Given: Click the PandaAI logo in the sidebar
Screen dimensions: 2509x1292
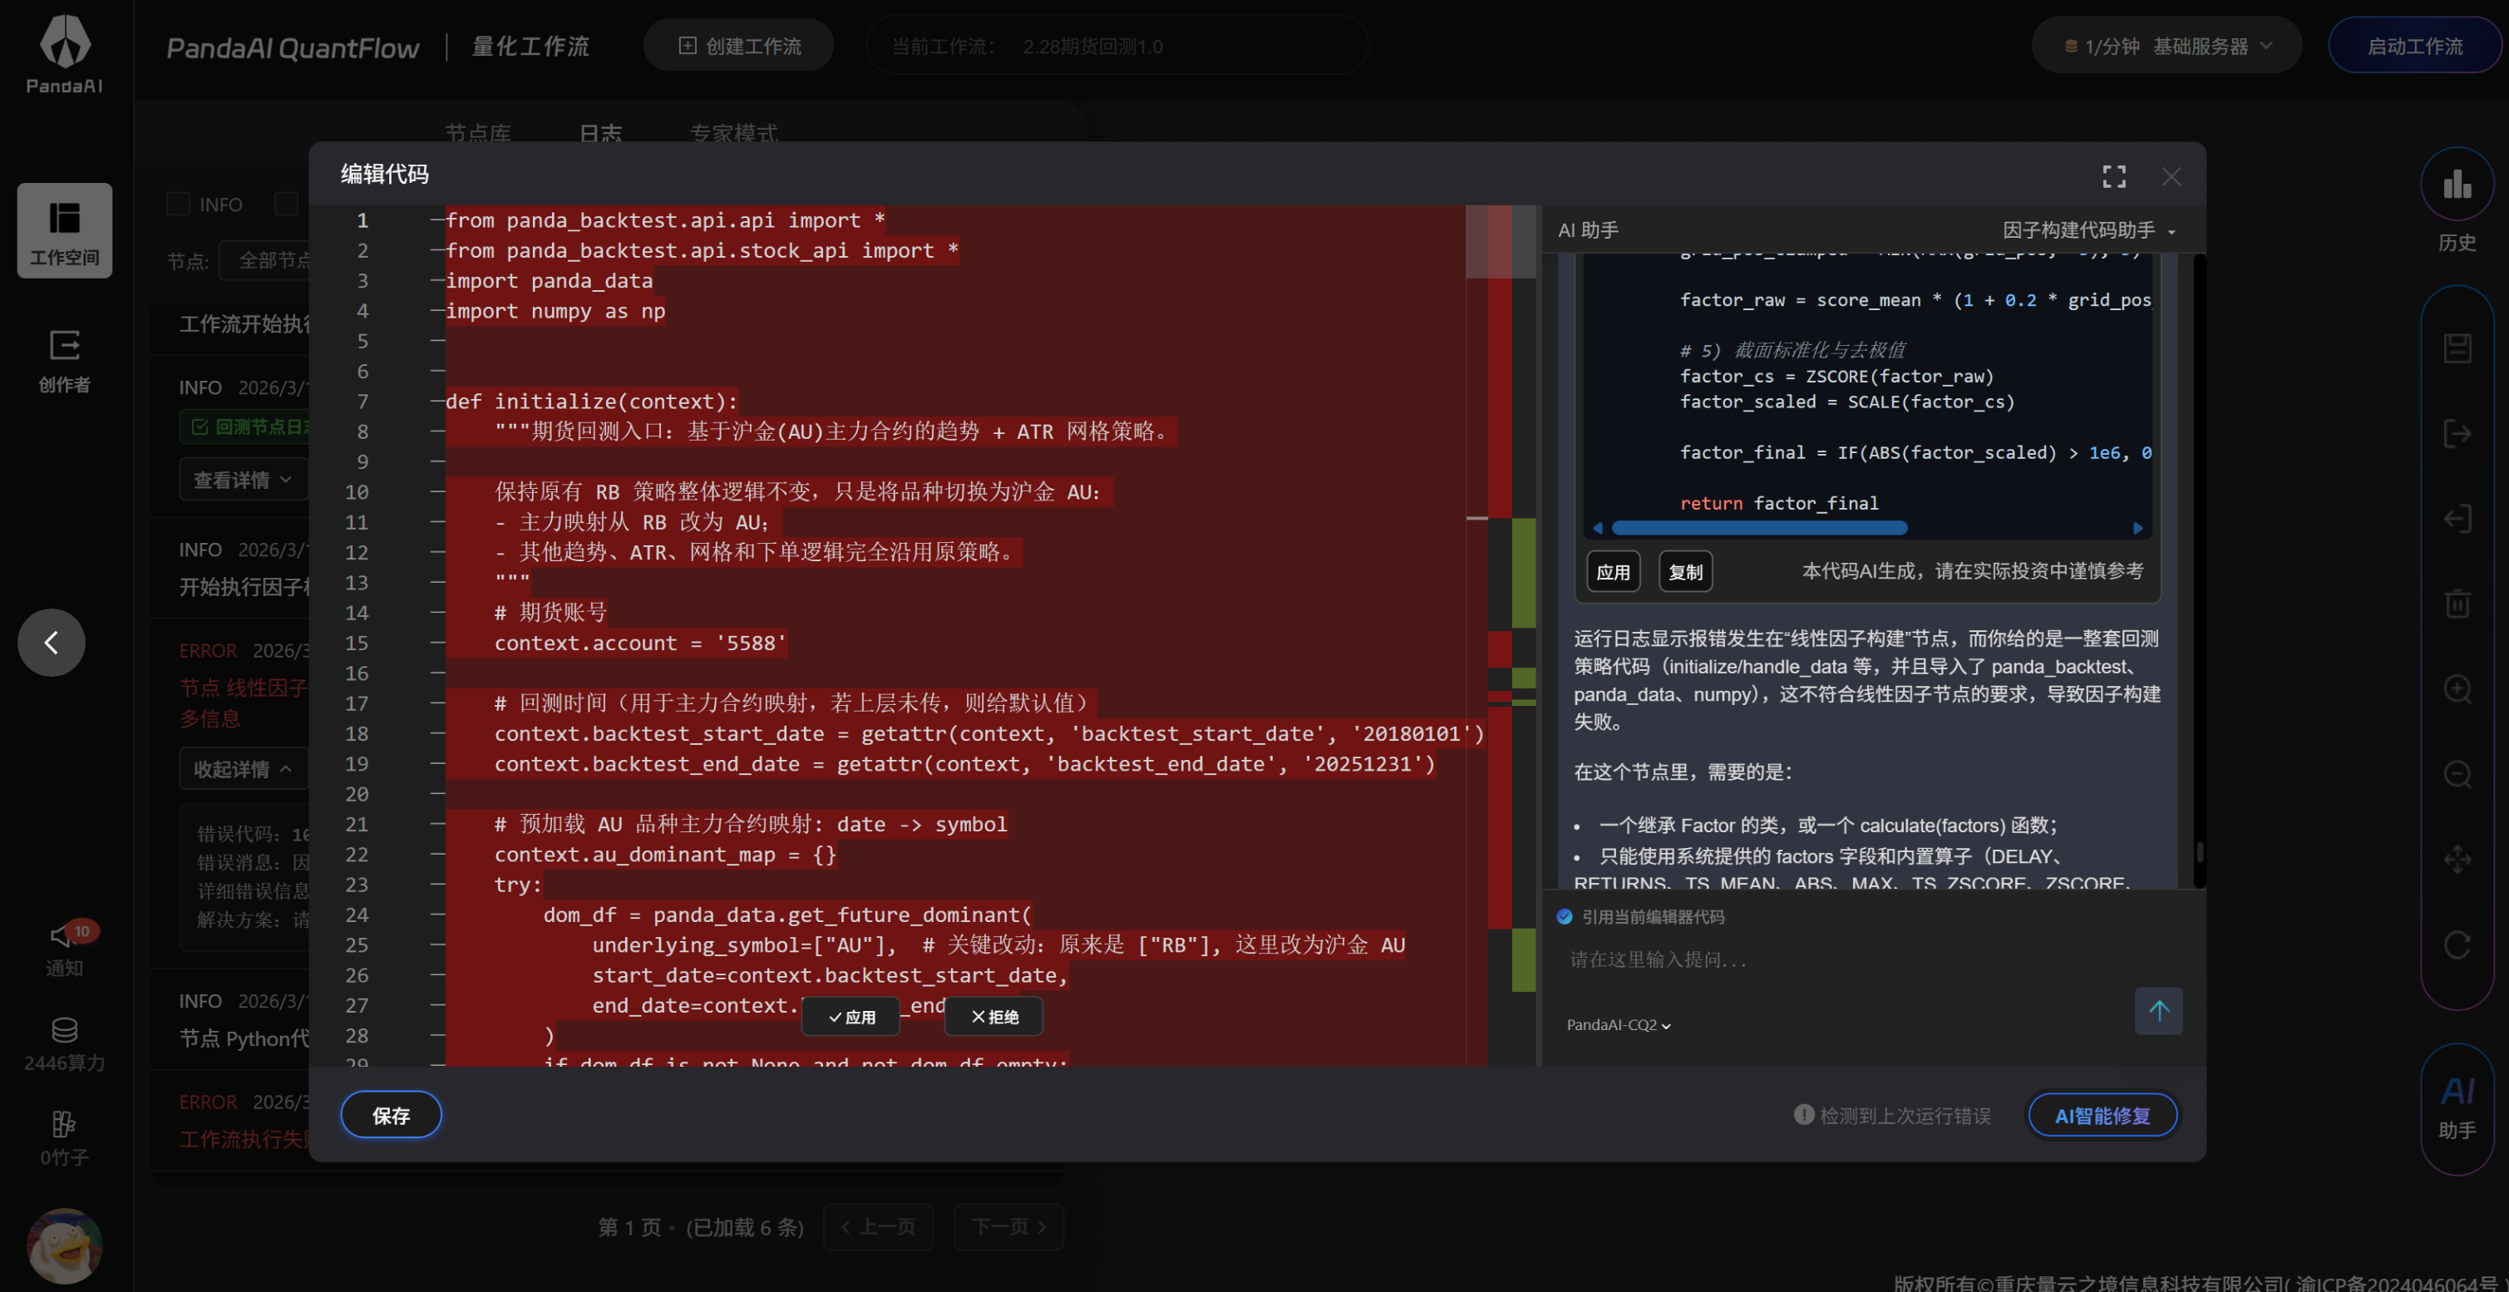Looking at the screenshot, I should 64,53.
